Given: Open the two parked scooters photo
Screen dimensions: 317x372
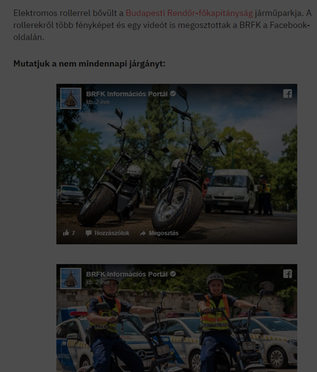Looking at the screenshot, I should [177, 164].
